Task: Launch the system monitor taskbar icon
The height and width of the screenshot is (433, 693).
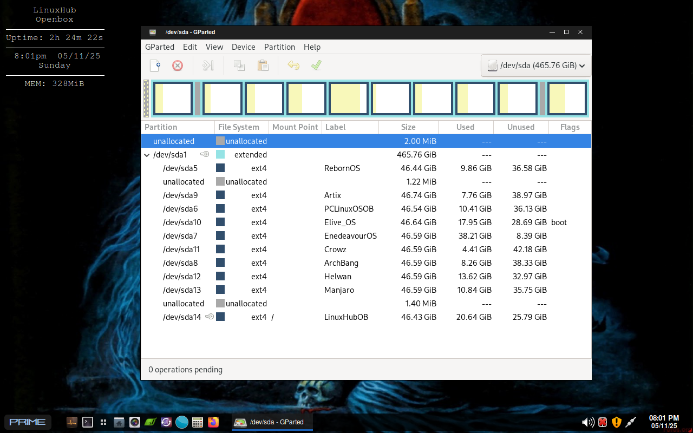Action: 72,422
